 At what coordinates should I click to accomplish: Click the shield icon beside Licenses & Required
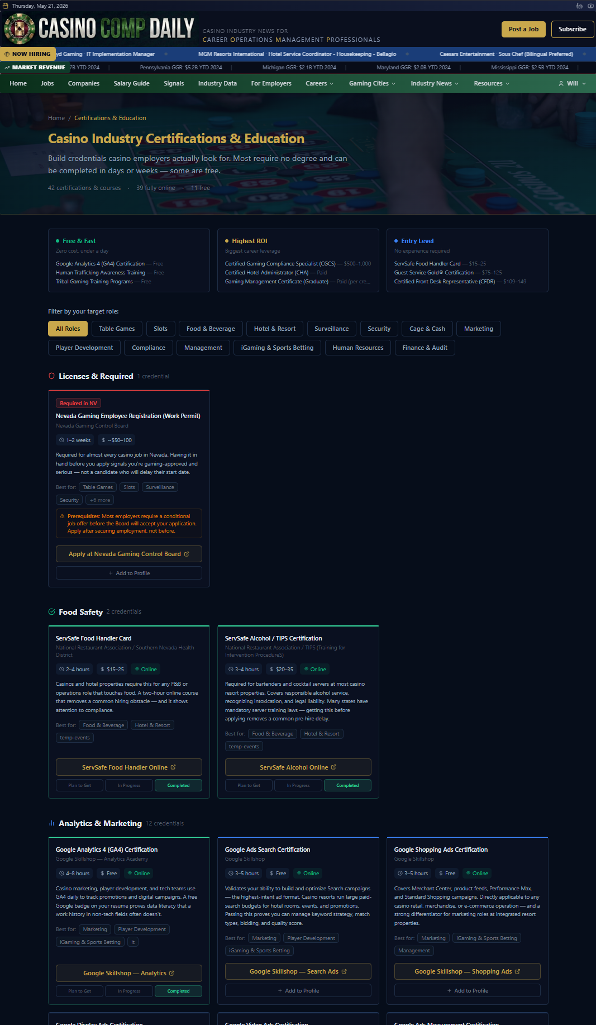[51, 376]
